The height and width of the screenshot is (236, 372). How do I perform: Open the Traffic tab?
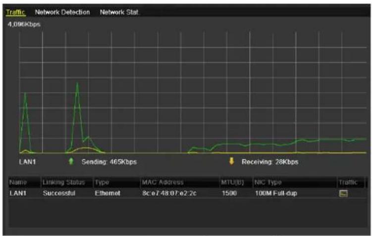click(x=16, y=12)
